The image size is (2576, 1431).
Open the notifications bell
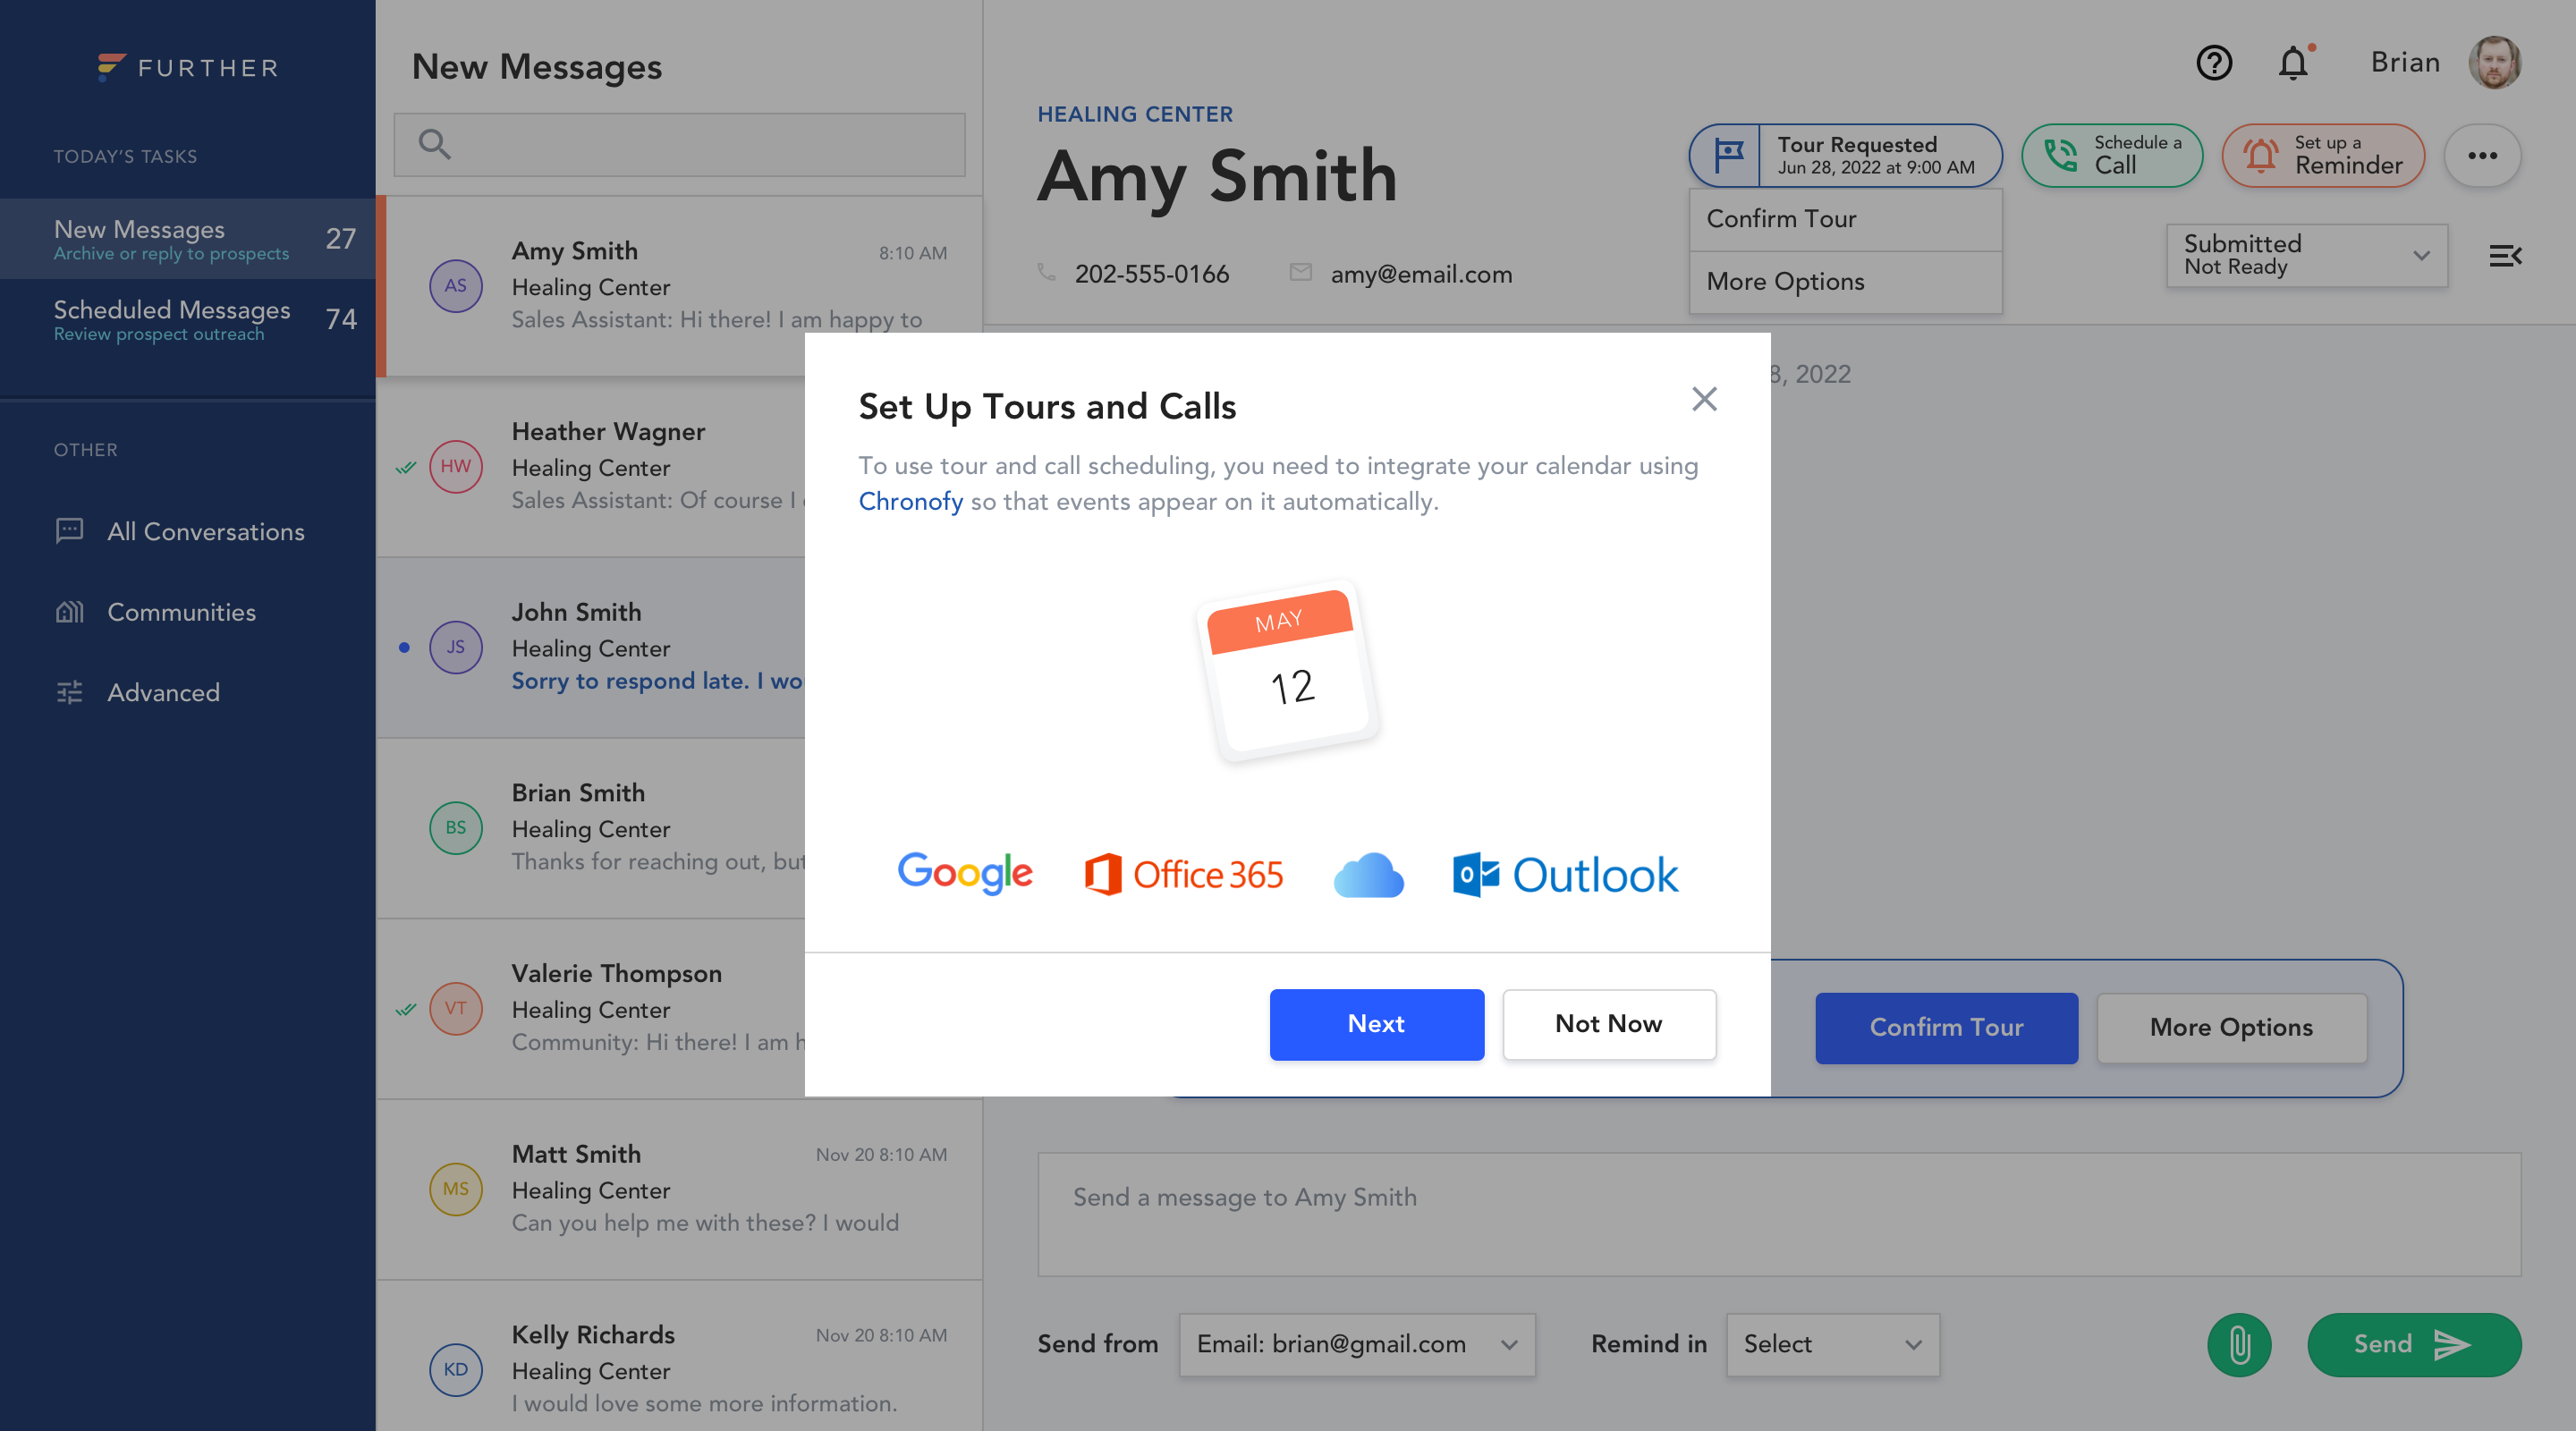click(2293, 63)
